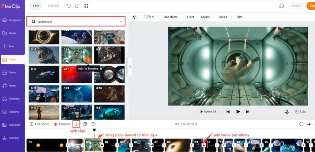This screenshot has height=152, width=315.
Task: Click transition between scenes 06 and 07
Action: click(x=151, y=145)
